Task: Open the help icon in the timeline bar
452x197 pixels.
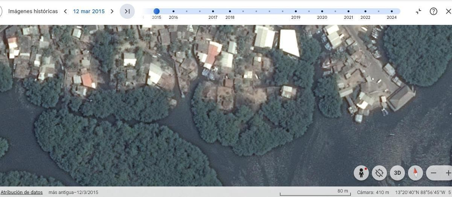Action: pyautogui.click(x=434, y=11)
